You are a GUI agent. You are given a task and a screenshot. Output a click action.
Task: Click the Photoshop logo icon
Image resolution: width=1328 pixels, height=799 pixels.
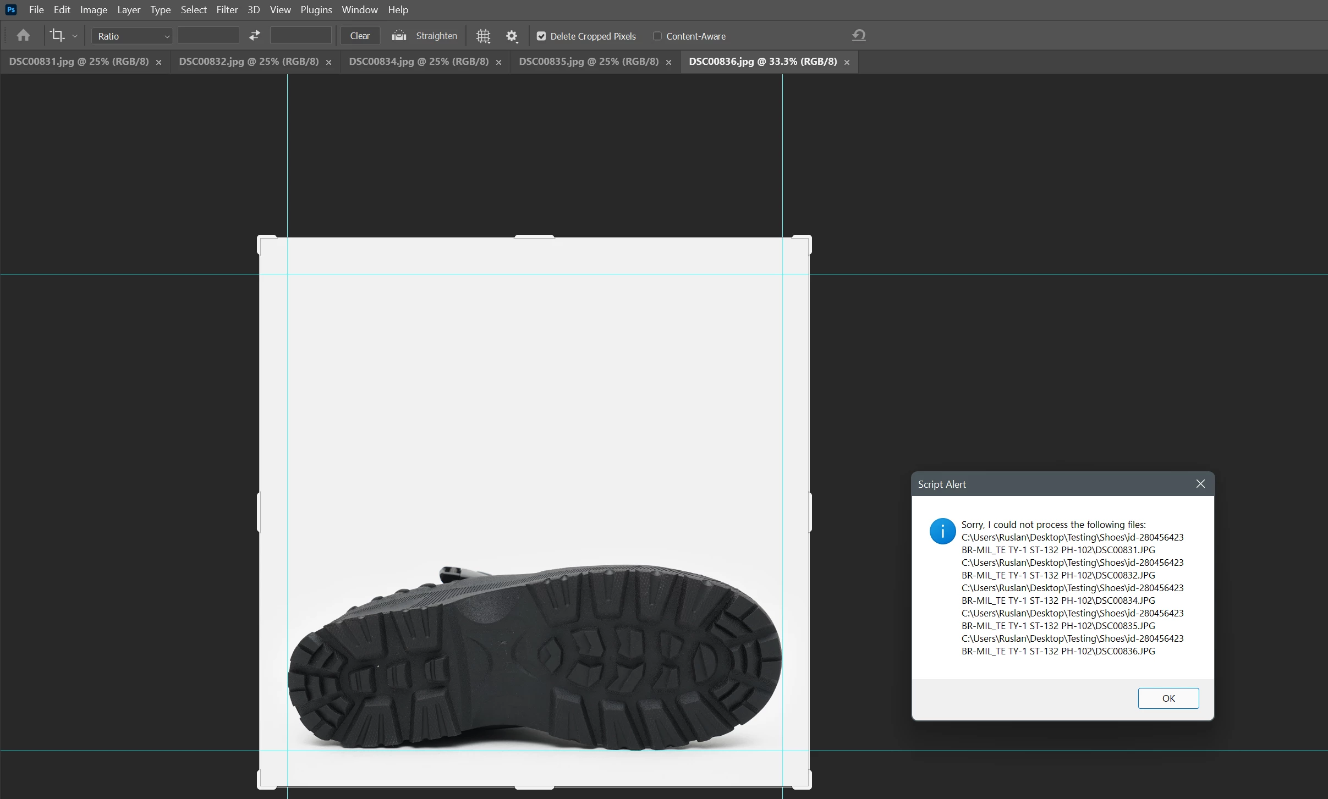point(10,10)
